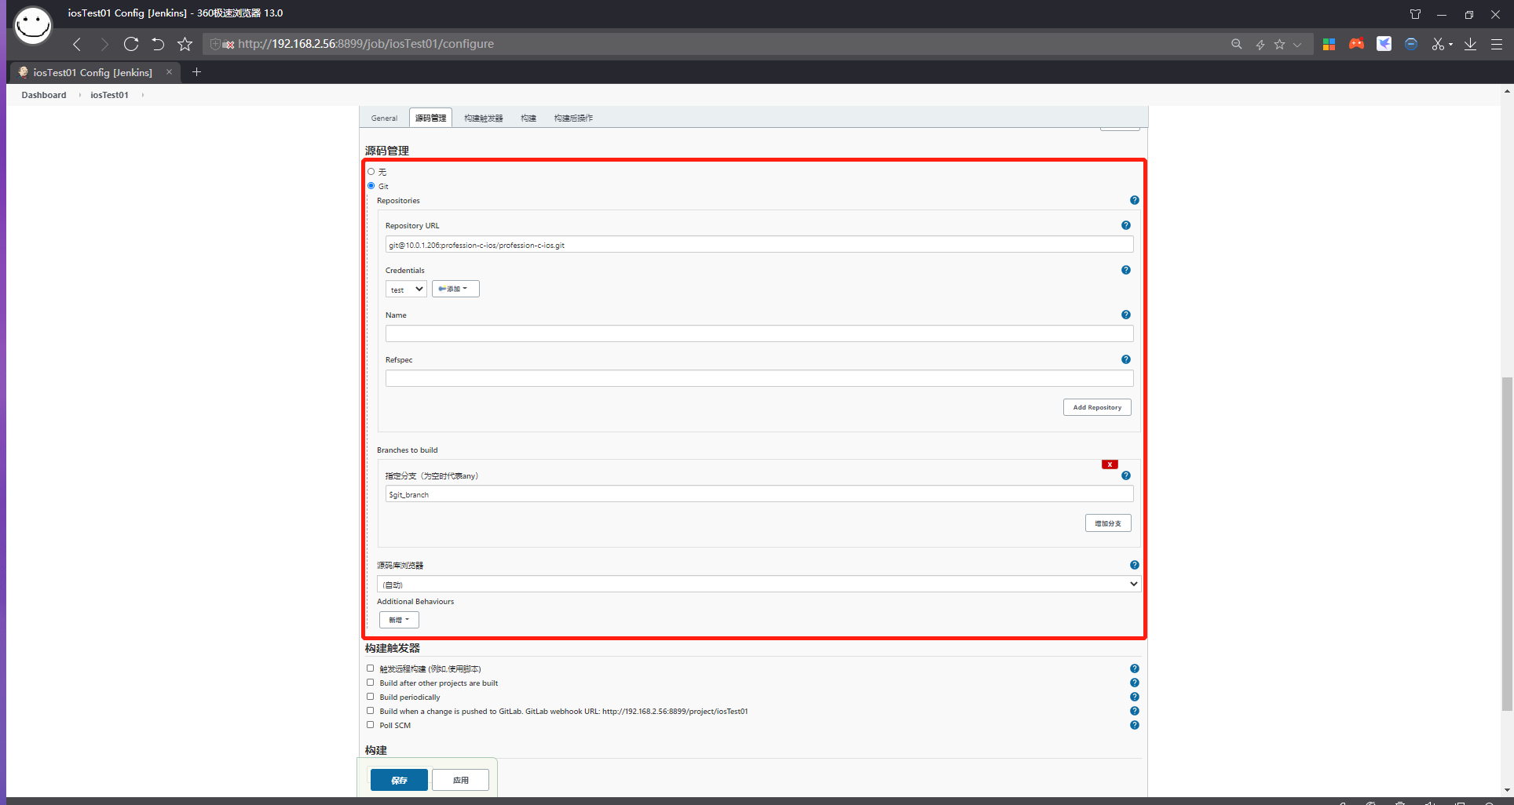Image resolution: width=1514 pixels, height=805 pixels.
Task: Open the red game controller extension
Action: point(1356,44)
